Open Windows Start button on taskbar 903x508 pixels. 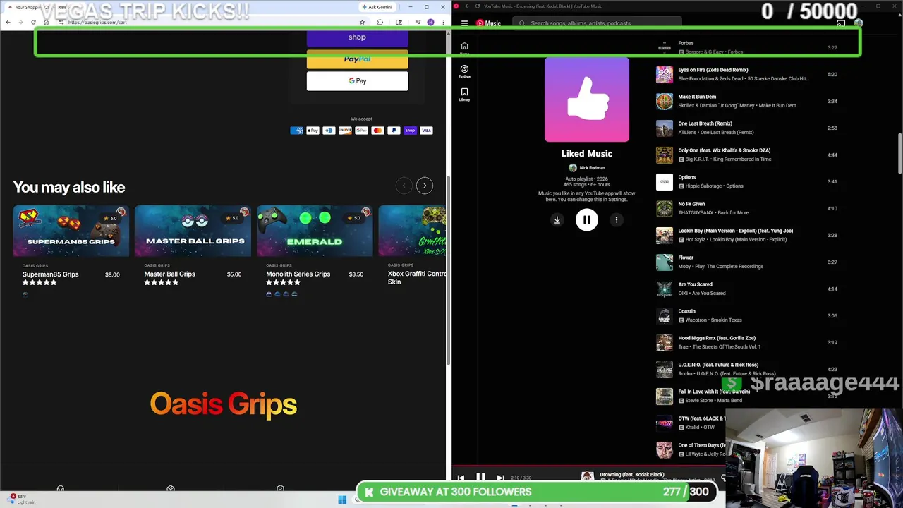click(x=342, y=500)
